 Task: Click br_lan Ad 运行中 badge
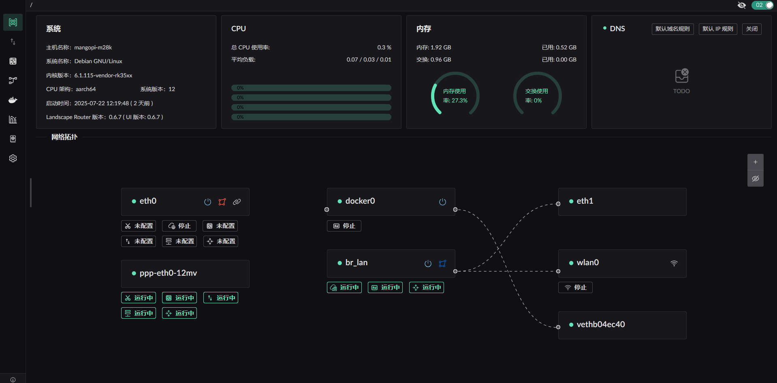click(385, 287)
